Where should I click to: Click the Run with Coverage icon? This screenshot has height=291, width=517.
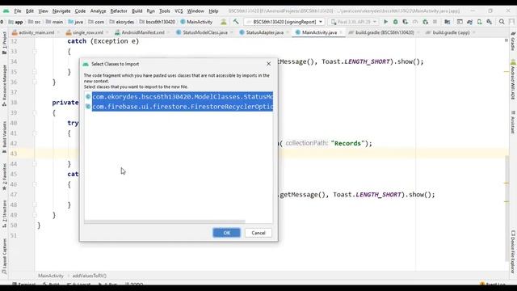click(406, 22)
